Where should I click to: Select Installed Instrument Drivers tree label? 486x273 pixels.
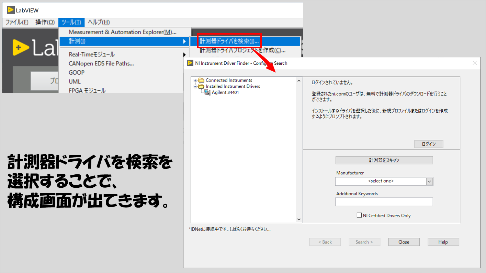233,86
